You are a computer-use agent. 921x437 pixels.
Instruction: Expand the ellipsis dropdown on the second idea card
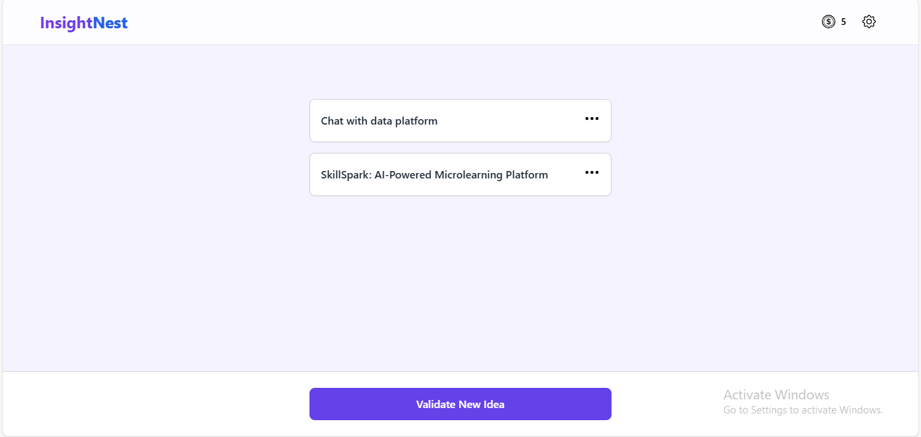(x=591, y=172)
